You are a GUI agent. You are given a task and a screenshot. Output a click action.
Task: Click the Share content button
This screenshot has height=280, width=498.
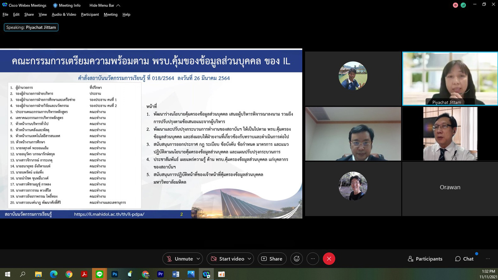coord(272,259)
